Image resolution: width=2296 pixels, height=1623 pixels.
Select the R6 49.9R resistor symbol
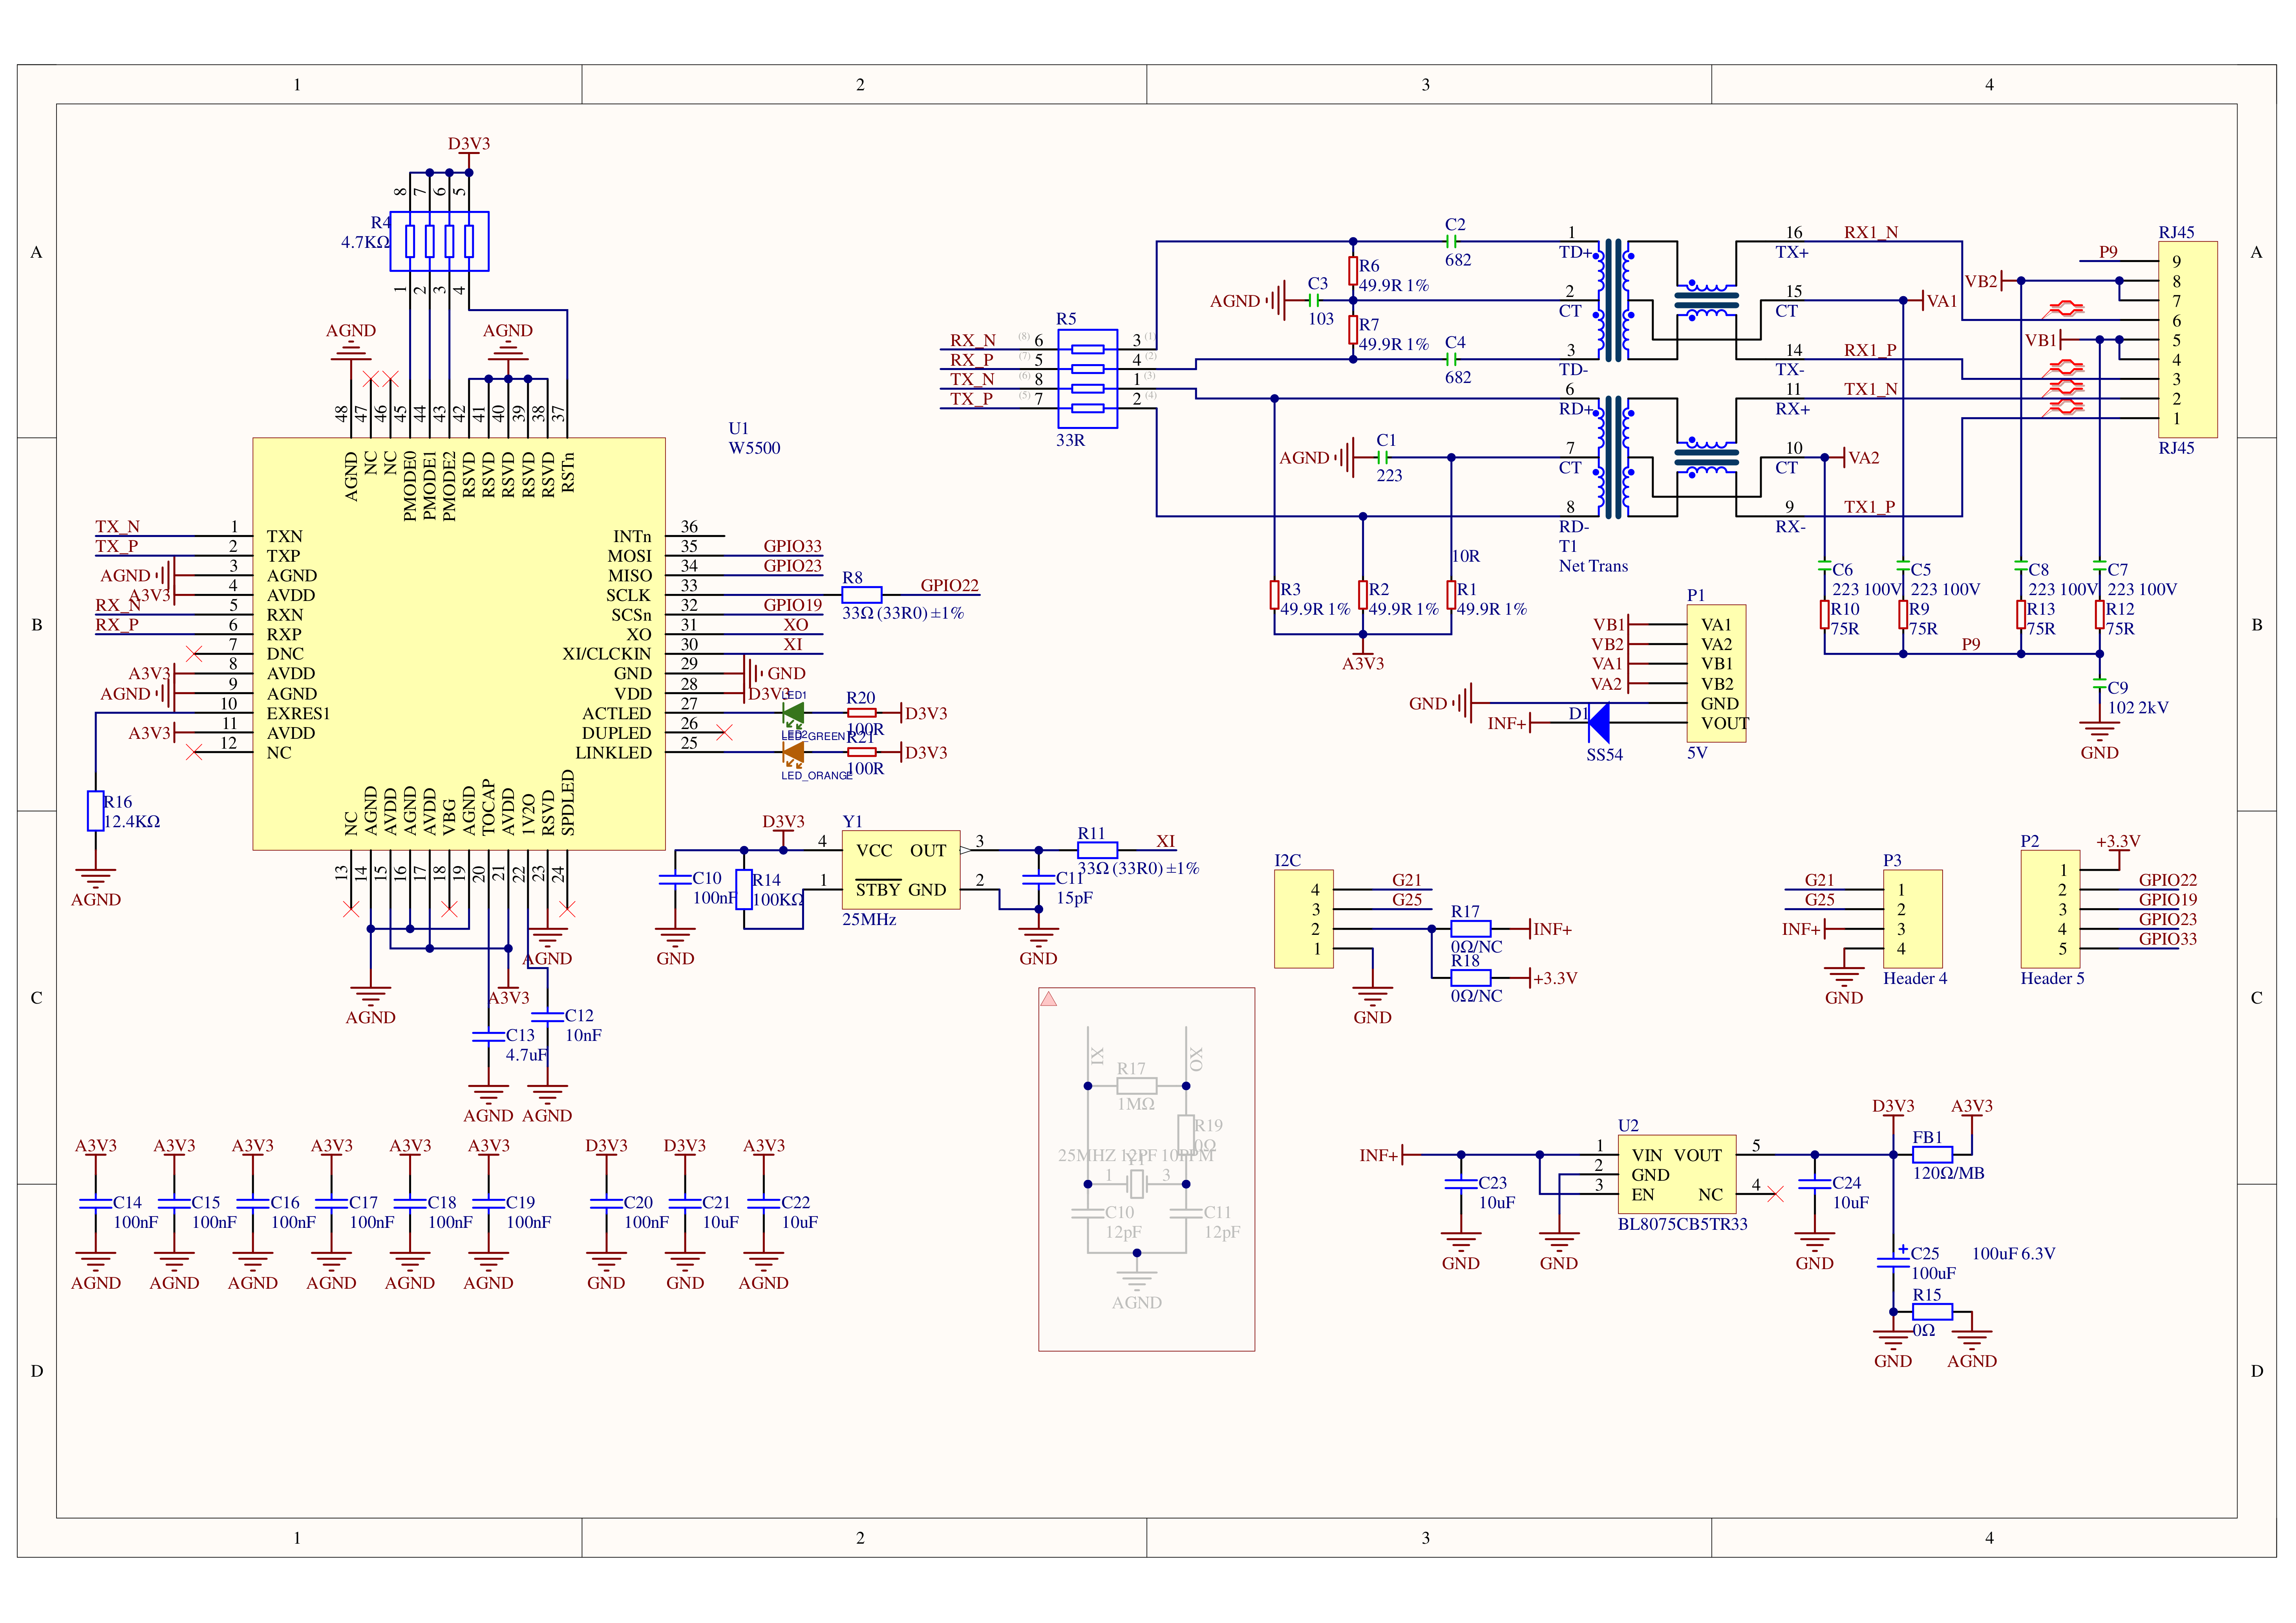[1353, 270]
